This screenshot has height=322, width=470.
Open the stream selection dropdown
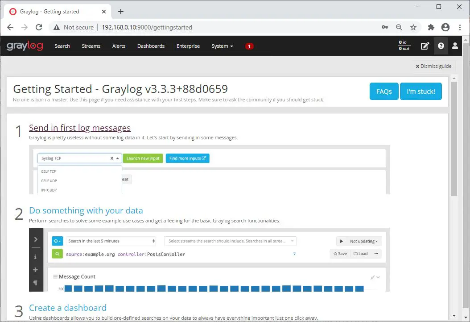[231, 241]
